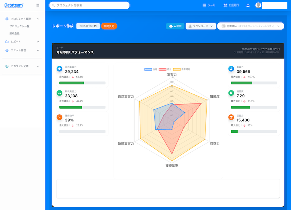Open プロジェクト一覧 in the sidebar
291x210 pixels.
20,26
